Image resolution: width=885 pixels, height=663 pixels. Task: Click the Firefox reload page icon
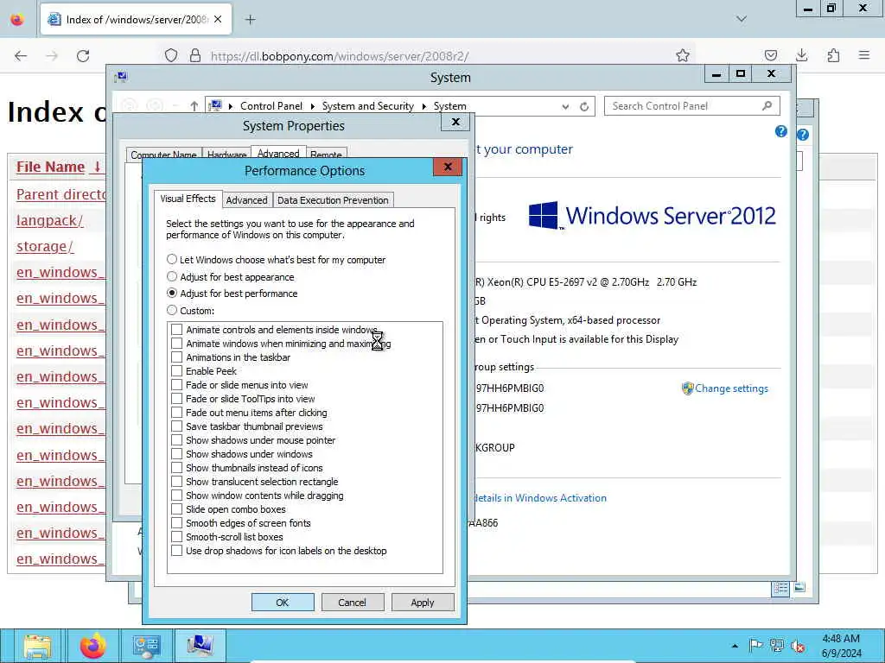tap(83, 56)
